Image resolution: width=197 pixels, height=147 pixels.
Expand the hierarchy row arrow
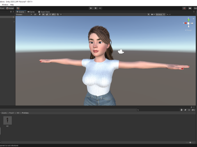(14, 22)
